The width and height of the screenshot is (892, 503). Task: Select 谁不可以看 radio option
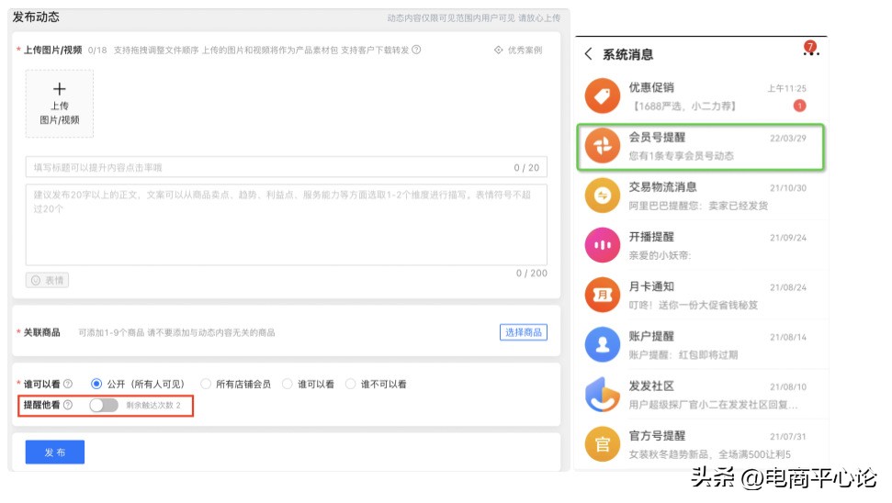click(350, 385)
